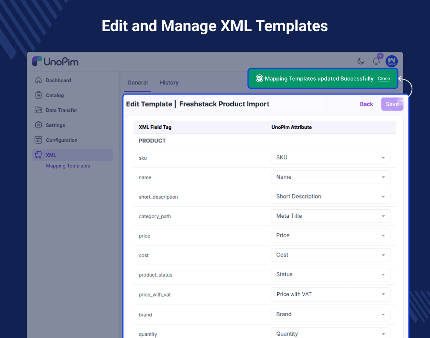Image resolution: width=430 pixels, height=338 pixels.
Task: Click the sku field tag text
Action: point(142,158)
